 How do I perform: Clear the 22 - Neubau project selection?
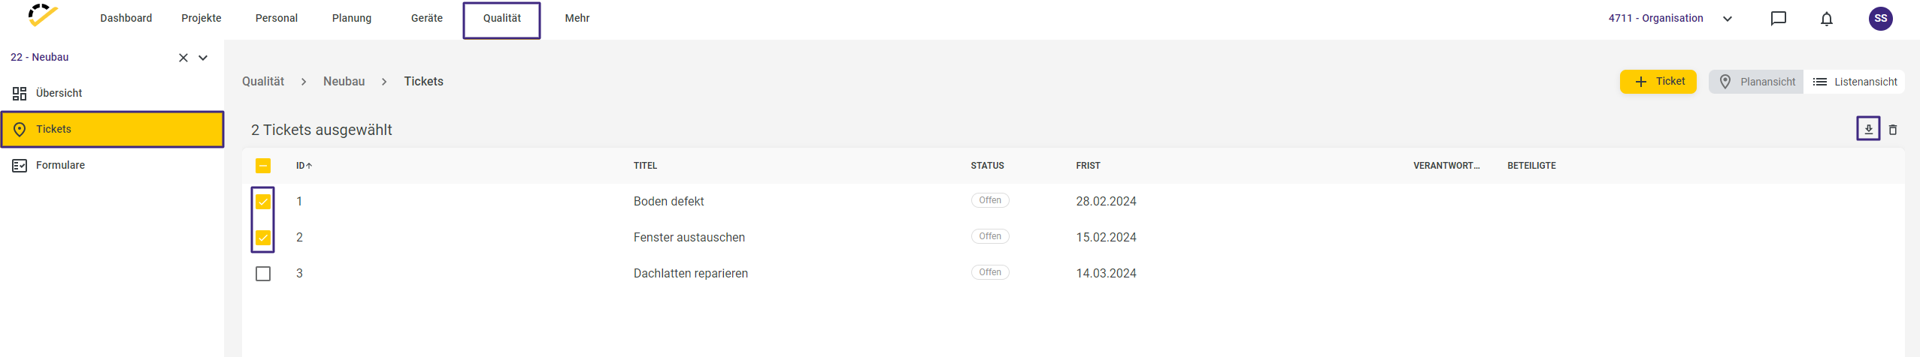tap(183, 58)
